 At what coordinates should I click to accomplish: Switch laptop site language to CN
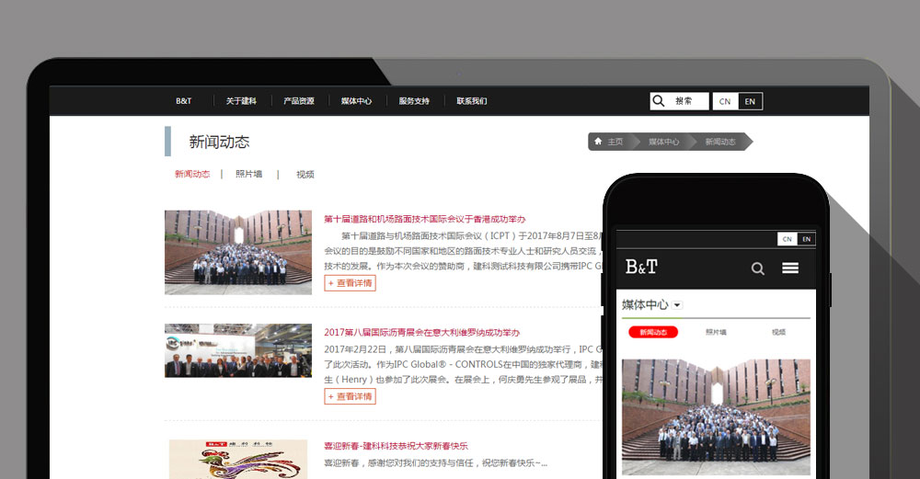click(725, 101)
